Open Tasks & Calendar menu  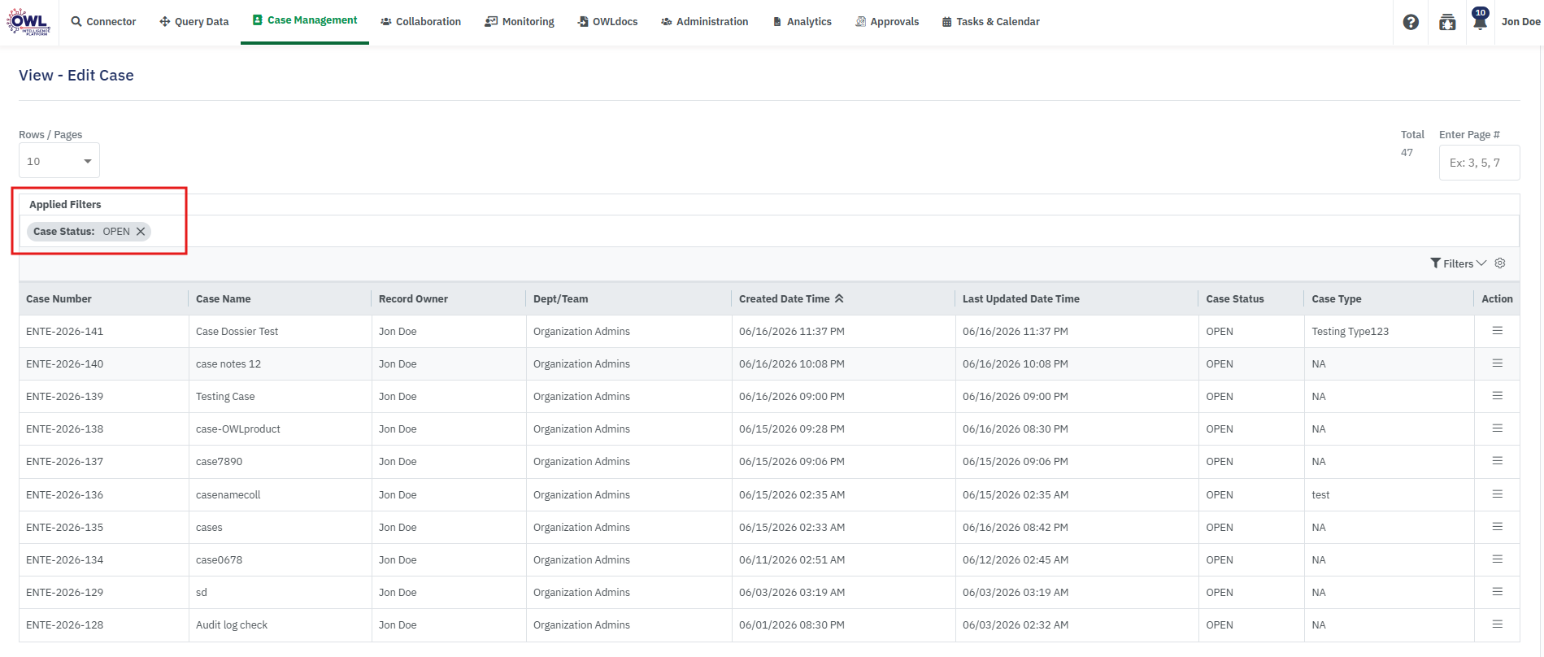(x=991, y=22)
